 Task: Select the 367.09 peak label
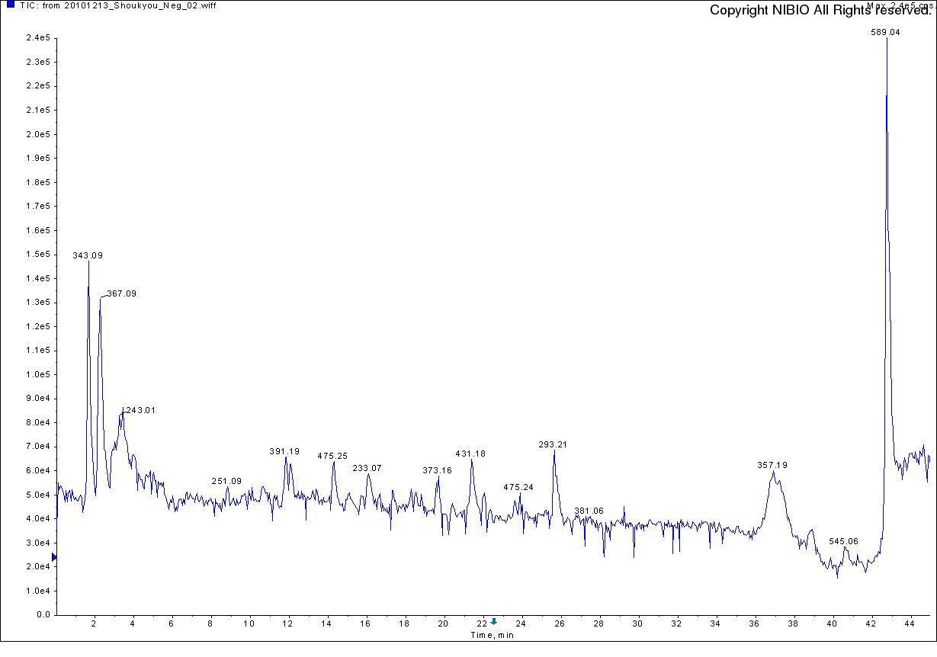point(122,294)
